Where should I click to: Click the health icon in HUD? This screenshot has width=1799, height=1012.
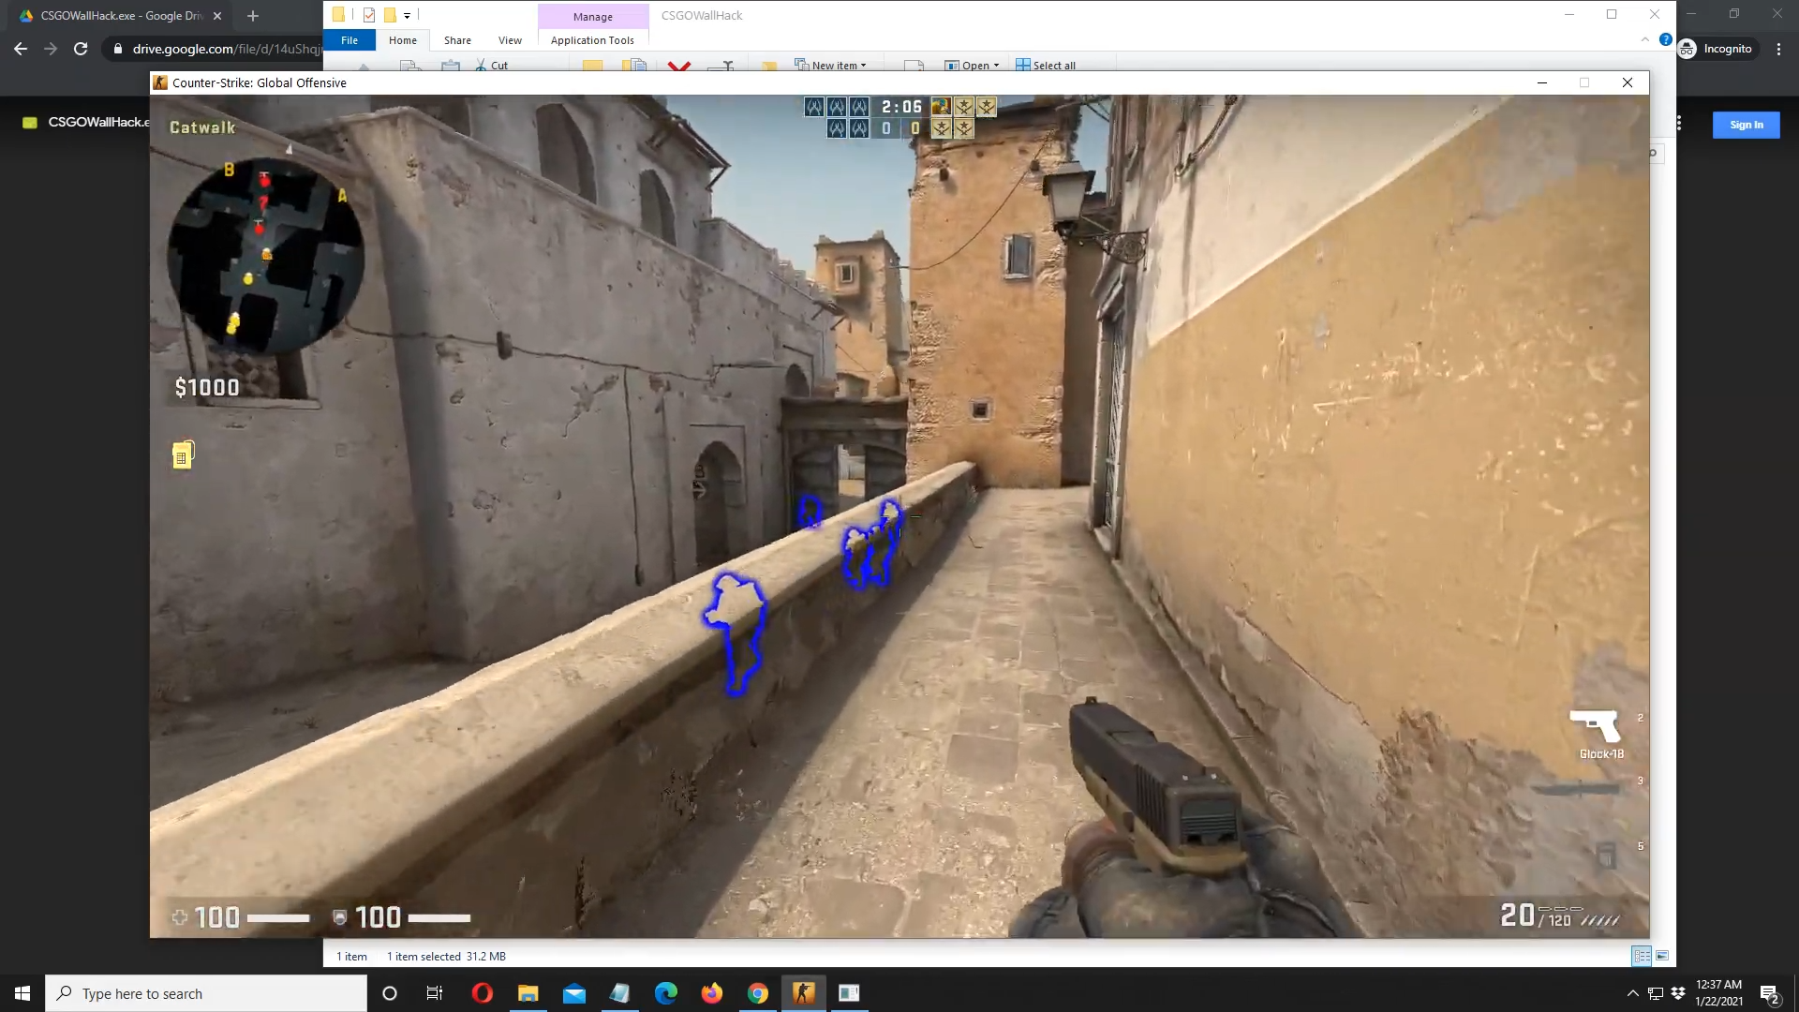pos(181,916)
